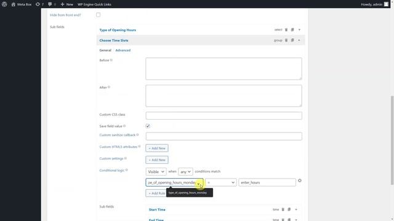Switch to the Advanced tab
This screenshot has width=394, height=221.
click(123, 50)
